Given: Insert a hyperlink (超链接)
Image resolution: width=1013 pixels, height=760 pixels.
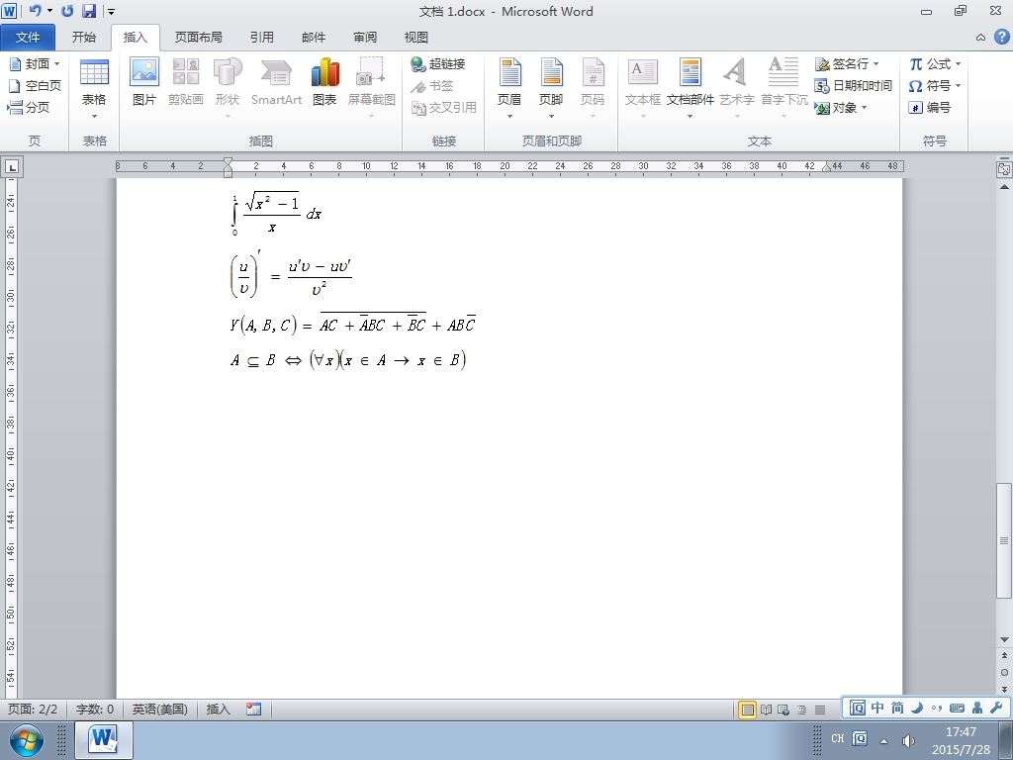Looking at the screenshot, I should click(438, 64).
